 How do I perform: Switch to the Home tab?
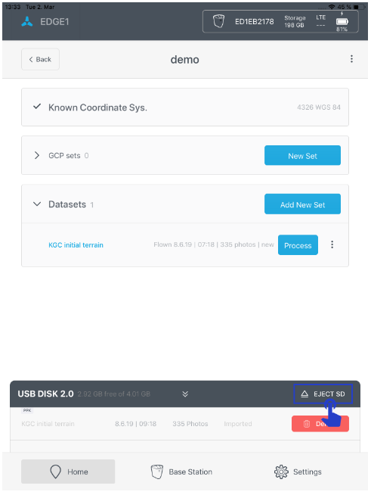(x=68, y=472)
